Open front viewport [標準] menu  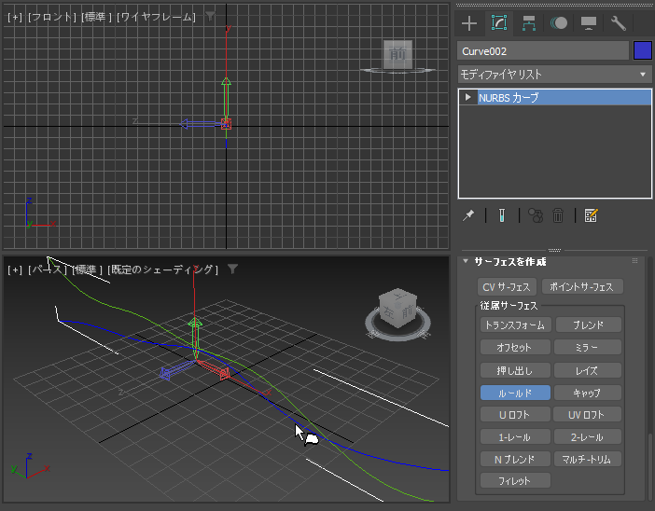(97, 17)
